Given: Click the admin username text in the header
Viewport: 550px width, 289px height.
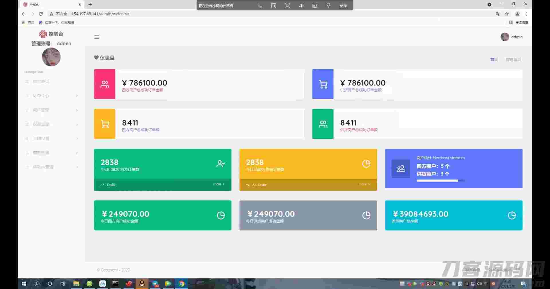Looking at the screenshot, I should click(517, 37).
